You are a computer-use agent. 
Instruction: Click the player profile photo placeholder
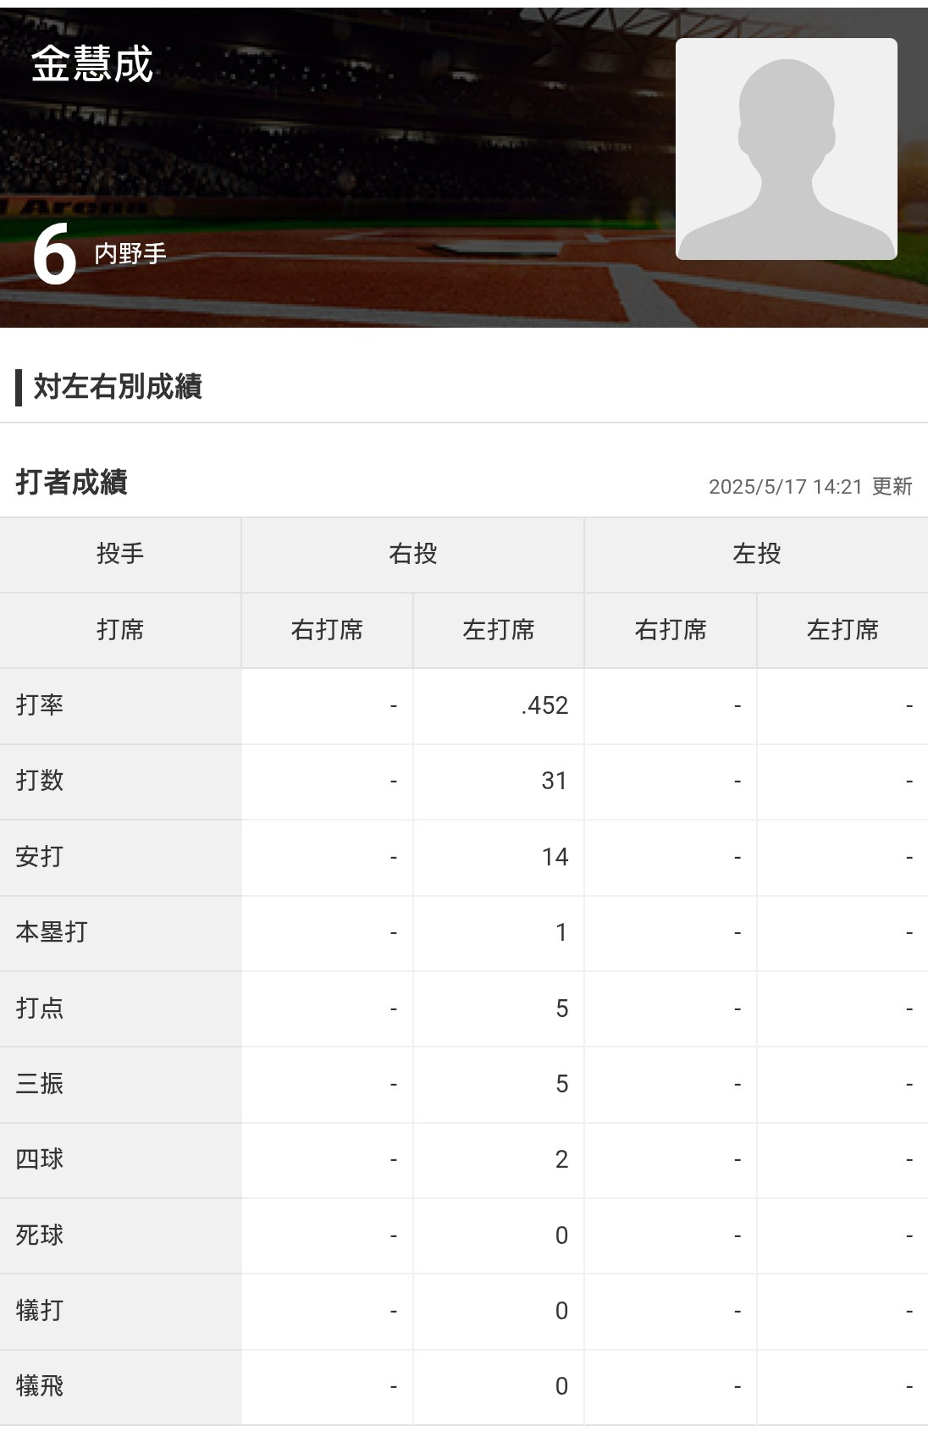tap(786, 148)
